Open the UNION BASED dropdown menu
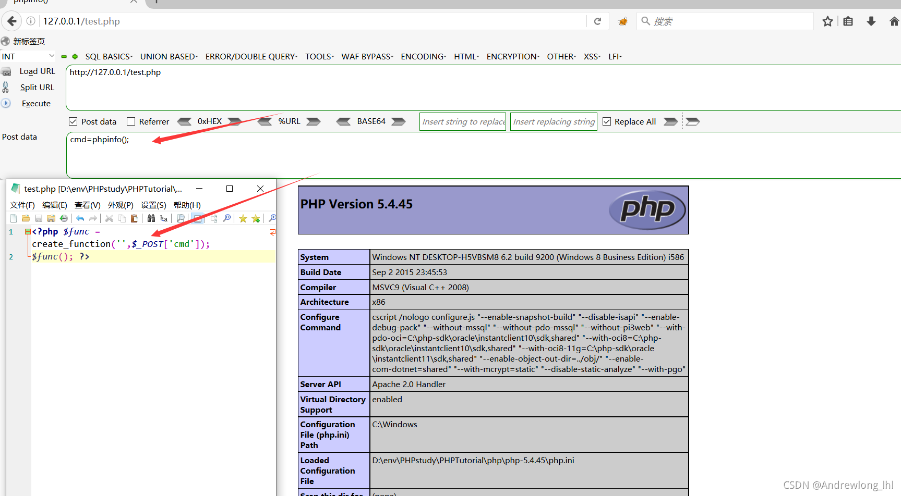 tap(169, 56)
